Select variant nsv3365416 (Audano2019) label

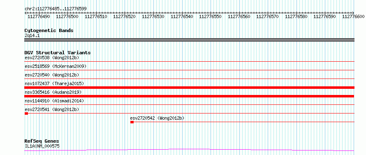[x=53, y=92]
